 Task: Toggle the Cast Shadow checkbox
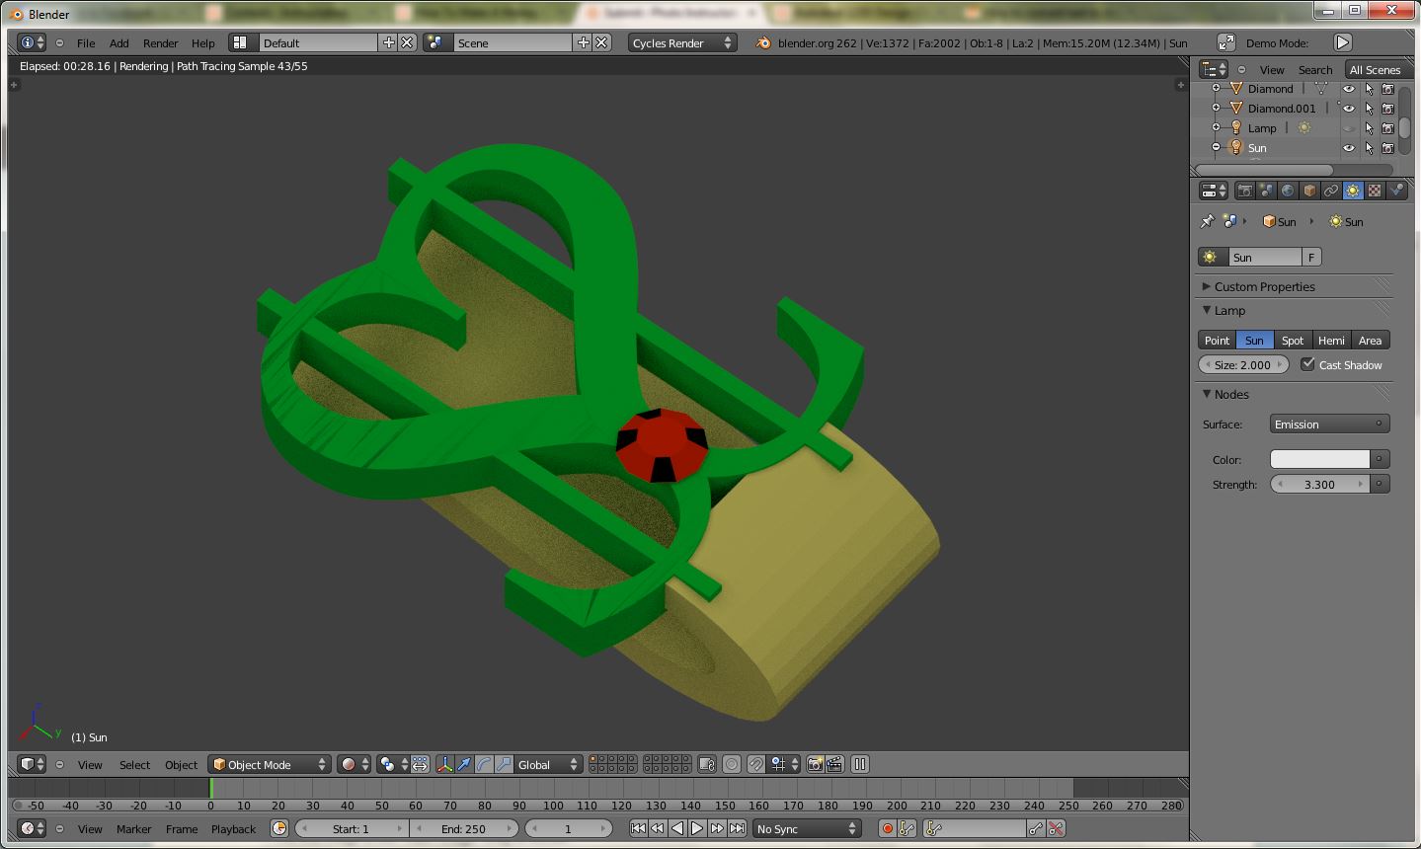pyautogui.click(x=1308, y=364)
